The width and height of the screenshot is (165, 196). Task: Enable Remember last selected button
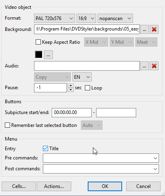pyautogui.click(x=7, y=125)
